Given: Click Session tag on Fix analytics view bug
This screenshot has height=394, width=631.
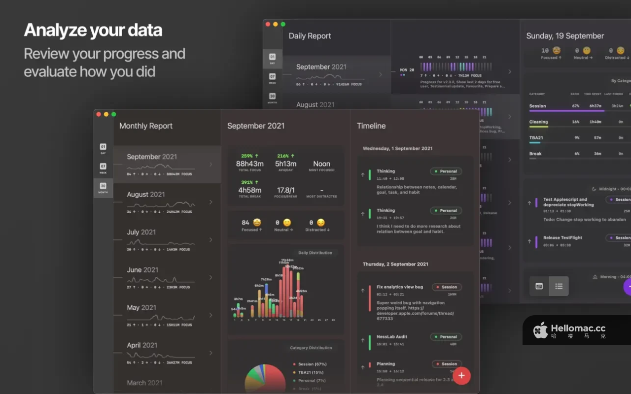Looking at the screenshot, I should [447, 287].
